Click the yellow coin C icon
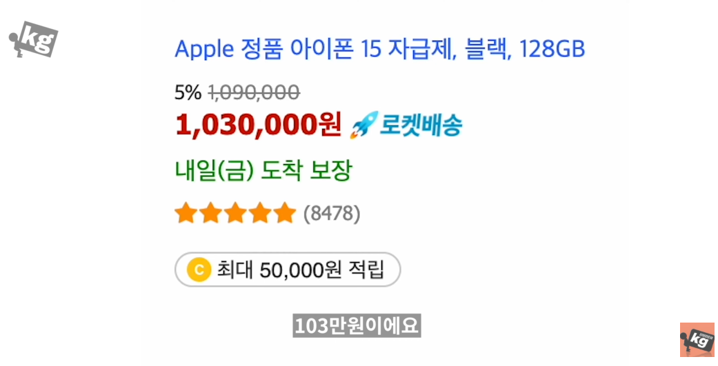The image size is (718, 366). click(x=199, y=270)
